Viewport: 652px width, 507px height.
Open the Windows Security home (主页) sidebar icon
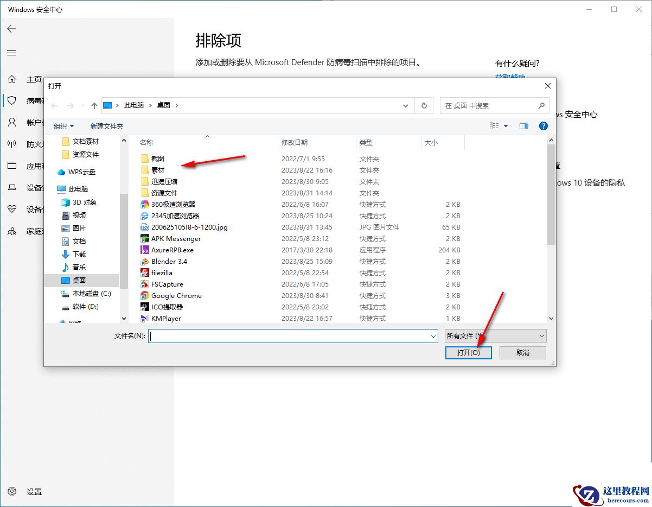tap(12, 79)
